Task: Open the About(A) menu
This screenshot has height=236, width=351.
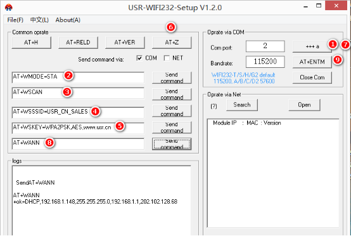Action: click(68, 20)
